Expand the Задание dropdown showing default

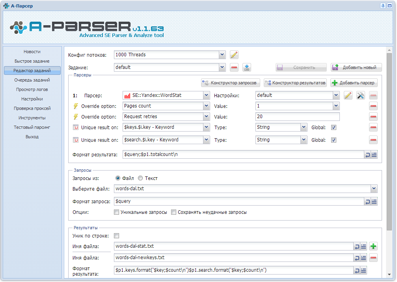(222, 67)
